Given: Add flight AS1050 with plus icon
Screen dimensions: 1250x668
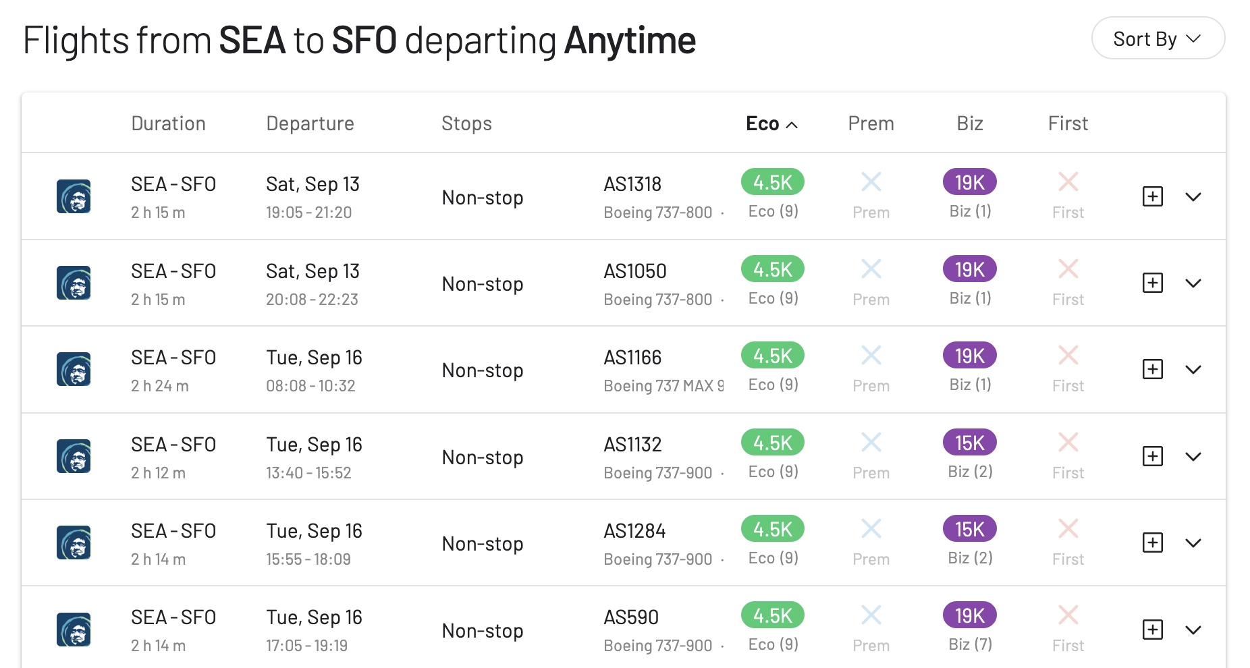Looking at the screenshot, I should click(x=1152, y=283).
